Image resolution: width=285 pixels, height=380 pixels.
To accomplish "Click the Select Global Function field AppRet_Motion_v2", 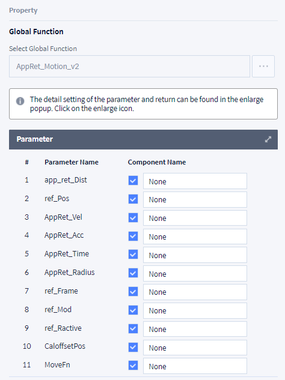I will coord(129,67).
